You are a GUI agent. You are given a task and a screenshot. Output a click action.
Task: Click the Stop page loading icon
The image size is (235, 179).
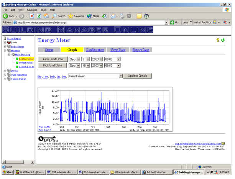pos(31,16)
